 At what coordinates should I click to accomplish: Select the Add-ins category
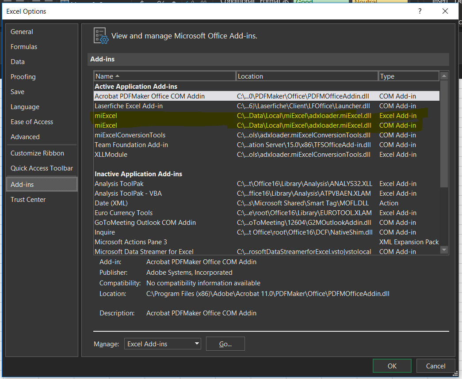tap(42, 185)
